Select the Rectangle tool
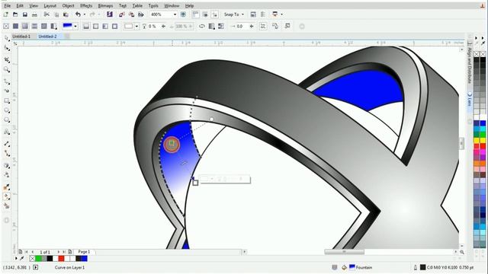Image resolution: width=488 pixels, height=274 pixels. [7, 101]
